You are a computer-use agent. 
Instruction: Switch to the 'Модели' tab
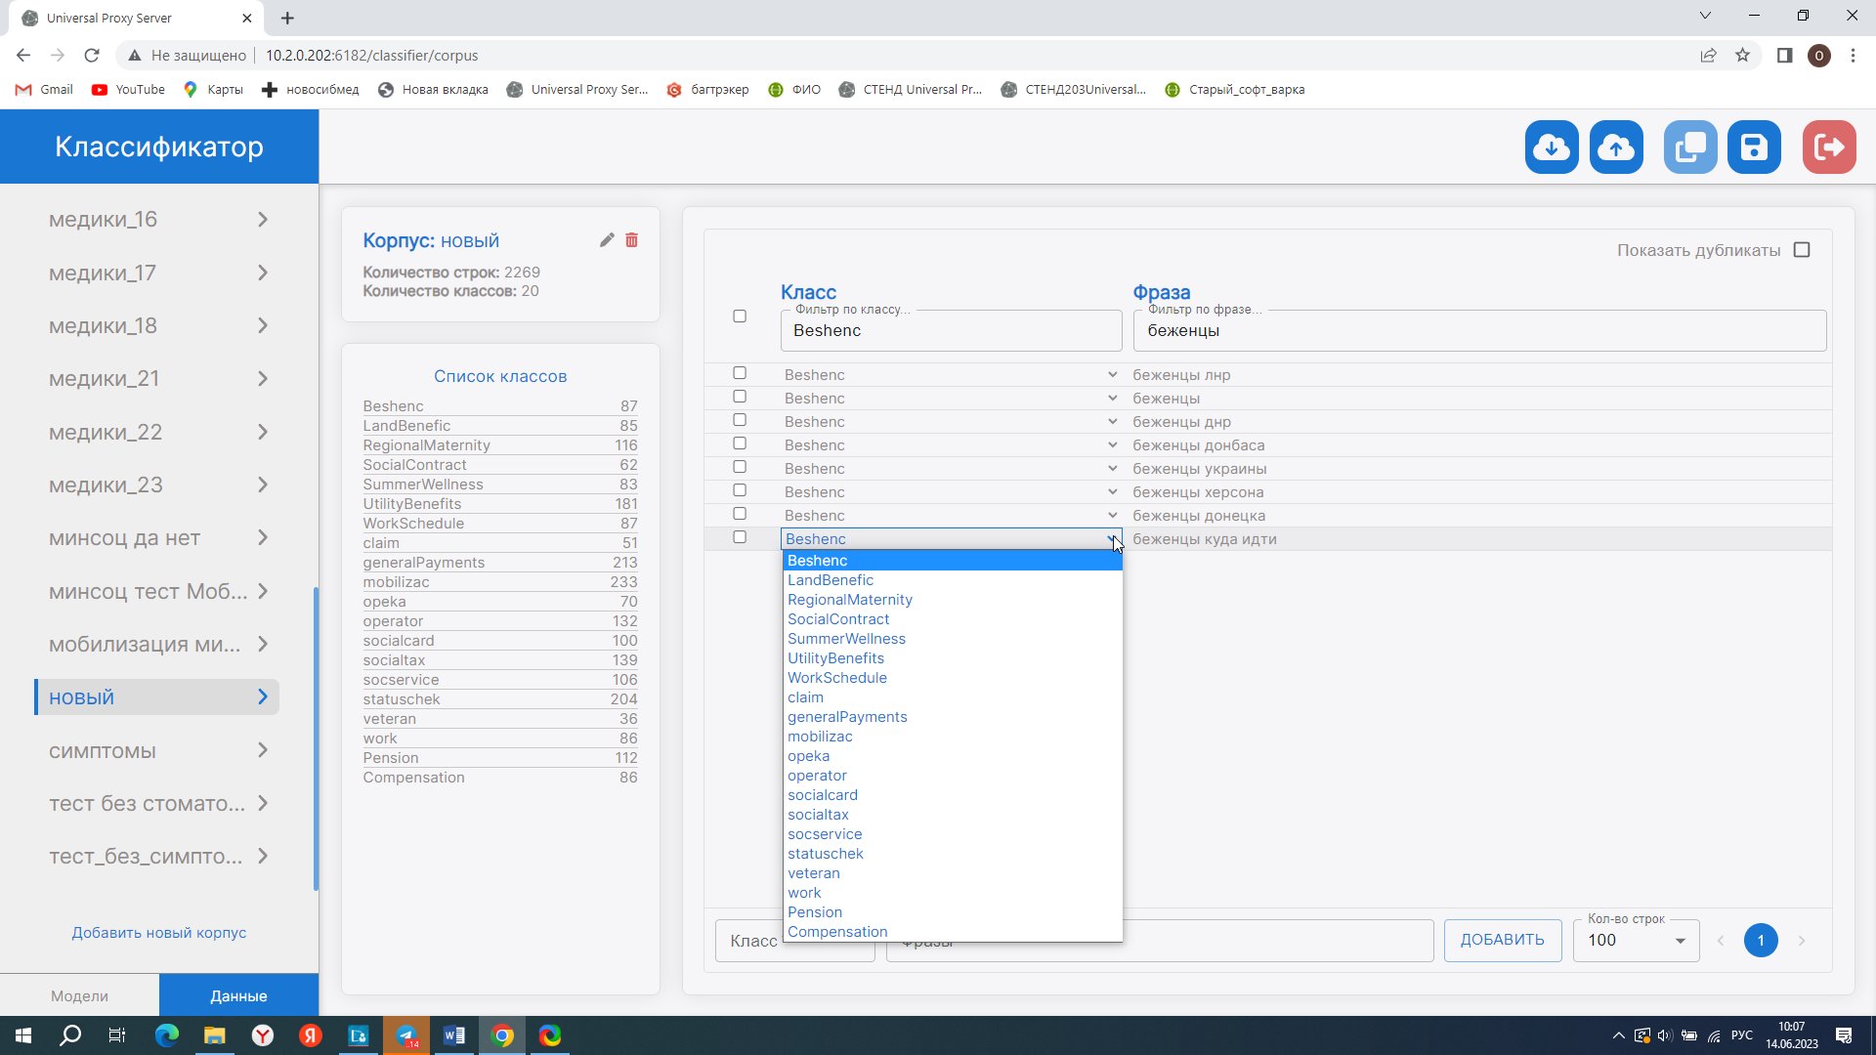coord(79,995)
